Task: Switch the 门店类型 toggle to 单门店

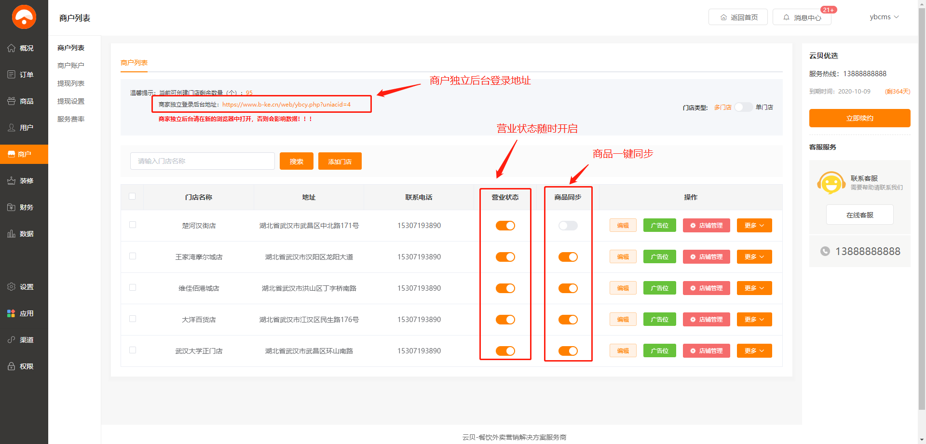Action: tap(743, 107)
